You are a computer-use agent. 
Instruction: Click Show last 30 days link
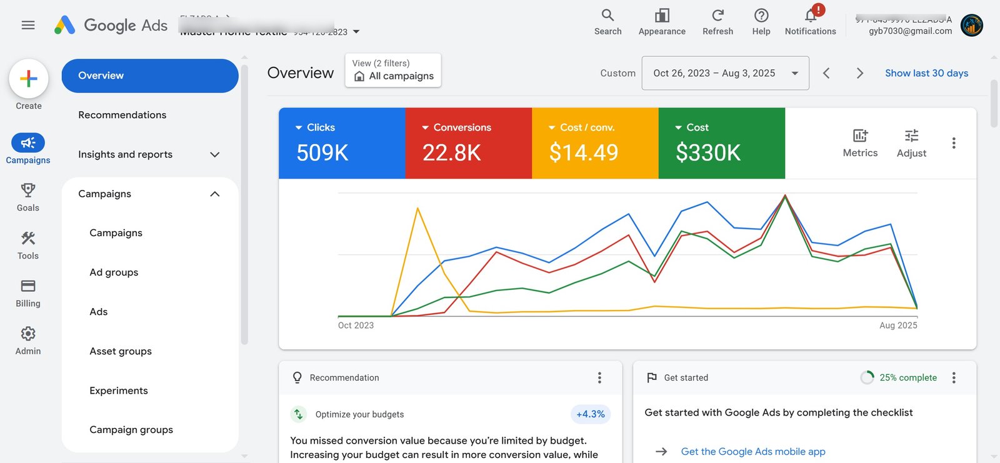(926, 73)
